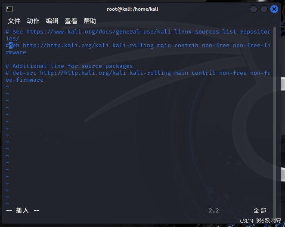Open the 帮助 menu
This screenshot has height=227, width=285.
[x=90, y=21]
